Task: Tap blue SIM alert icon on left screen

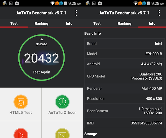Action: [61, 3]
